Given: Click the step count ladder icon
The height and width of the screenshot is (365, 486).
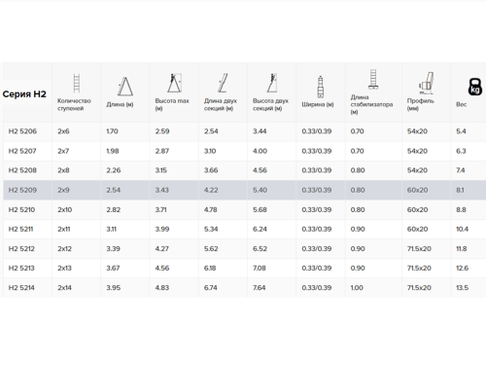Looking at the screenshot, I should 77,83.
